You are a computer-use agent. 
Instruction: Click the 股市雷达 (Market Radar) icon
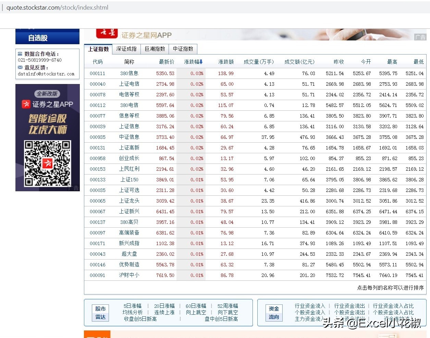tap(100, 313)
